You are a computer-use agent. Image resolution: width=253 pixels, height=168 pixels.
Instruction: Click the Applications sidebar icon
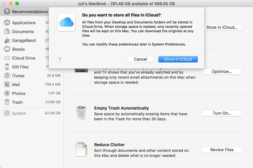click(x=7, y=22)
